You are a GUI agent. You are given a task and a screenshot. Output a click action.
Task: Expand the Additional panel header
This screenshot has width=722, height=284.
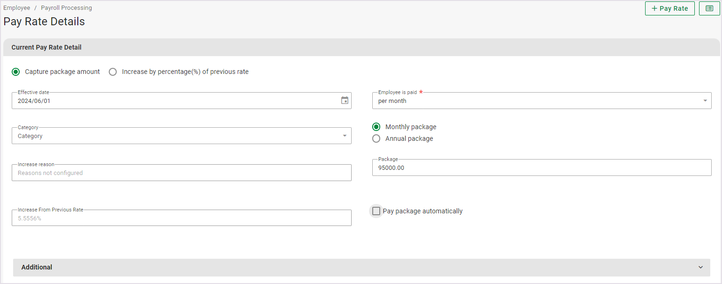tap(356, 268)
